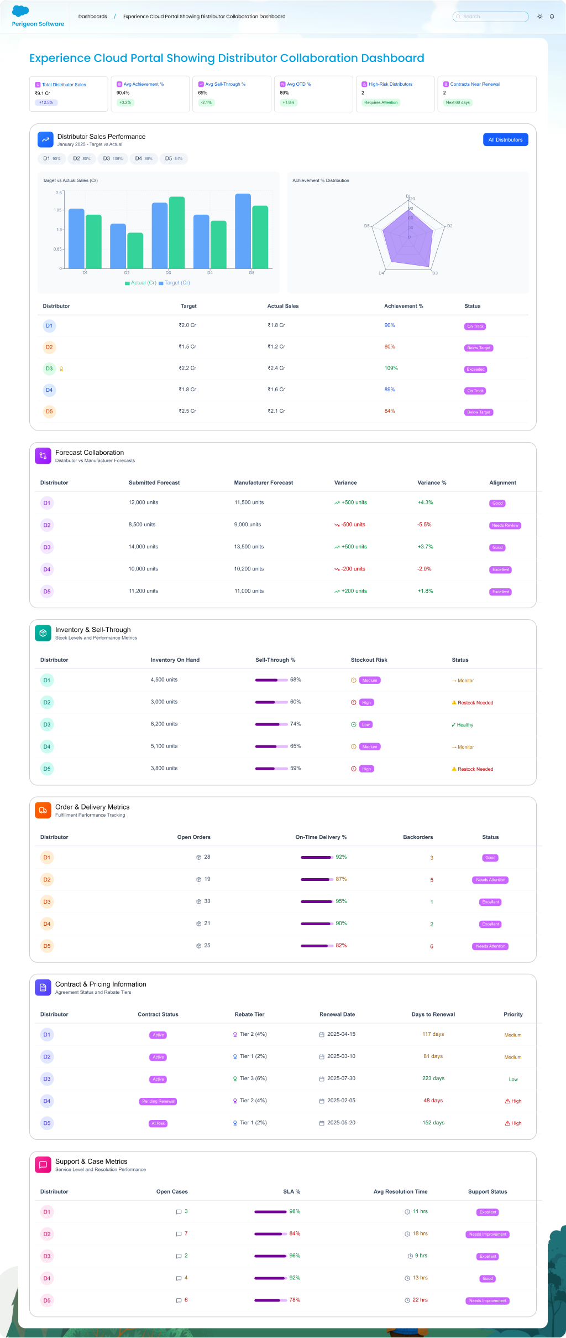Open the notifications bell

[x=552, y=17]
